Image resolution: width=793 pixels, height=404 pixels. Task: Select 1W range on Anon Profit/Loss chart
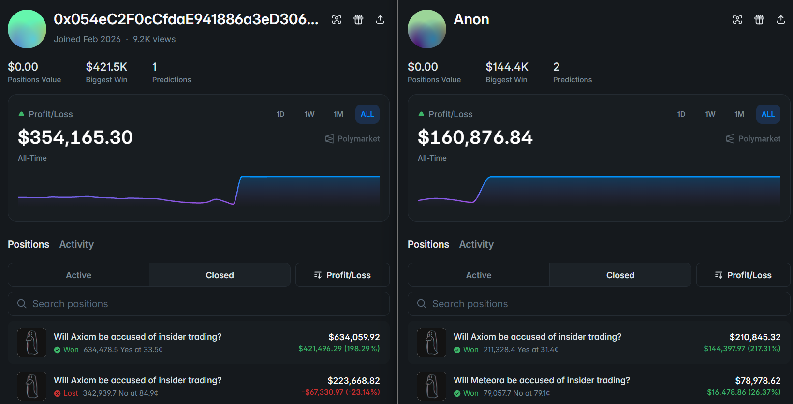(x=710, y=114)
